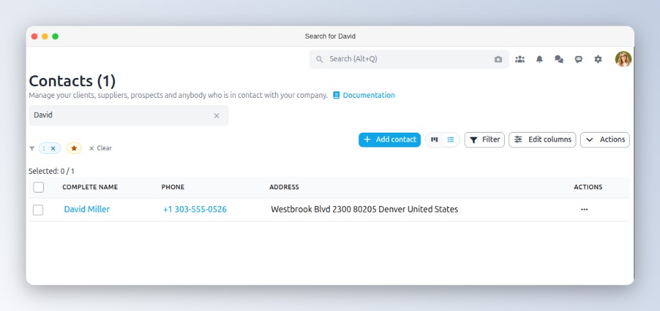Click the camera icon in search bar
The image size is (660, 311).
[x=498, y=59]
